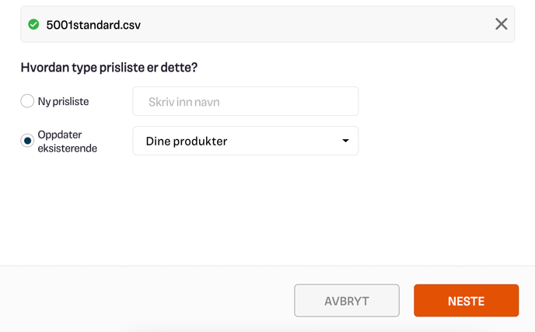
Task: Choose the option to create a new price list
Action: (x=27, y=101)
